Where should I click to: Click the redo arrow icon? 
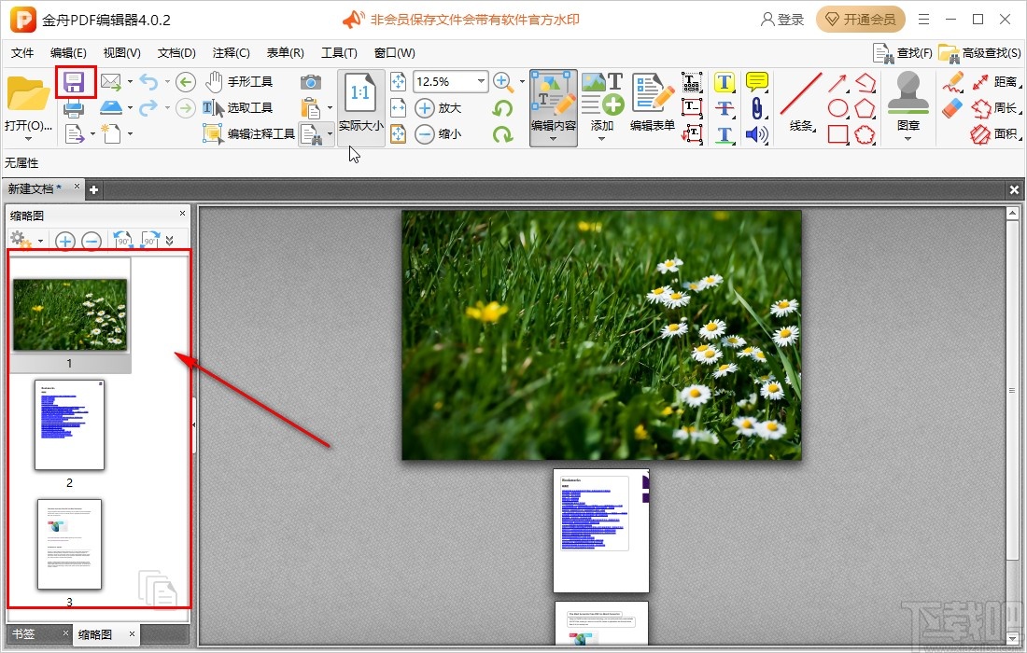tap(148, 108)
